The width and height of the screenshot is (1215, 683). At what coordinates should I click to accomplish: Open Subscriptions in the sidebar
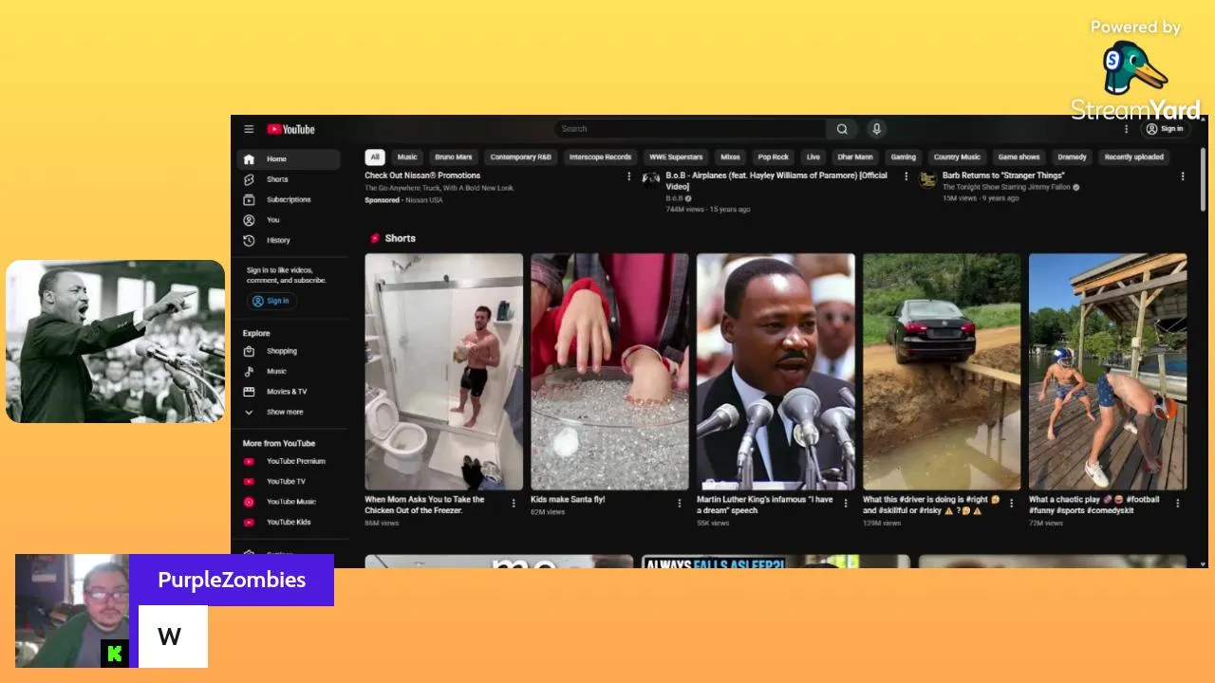(x=288, y=199)
